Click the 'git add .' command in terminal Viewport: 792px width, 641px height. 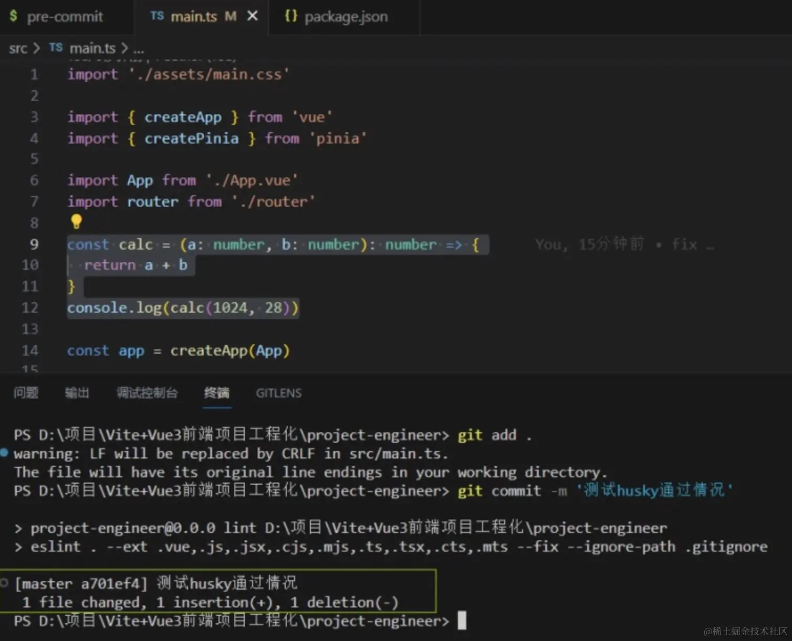coord(494,435)
